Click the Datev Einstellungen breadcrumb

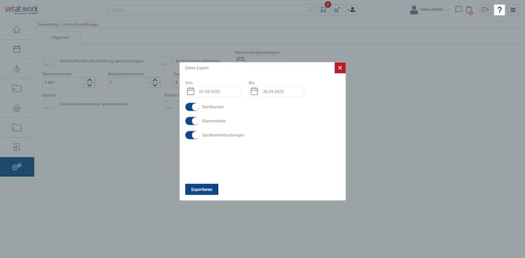pyautogui.click(x=81, y=25)
